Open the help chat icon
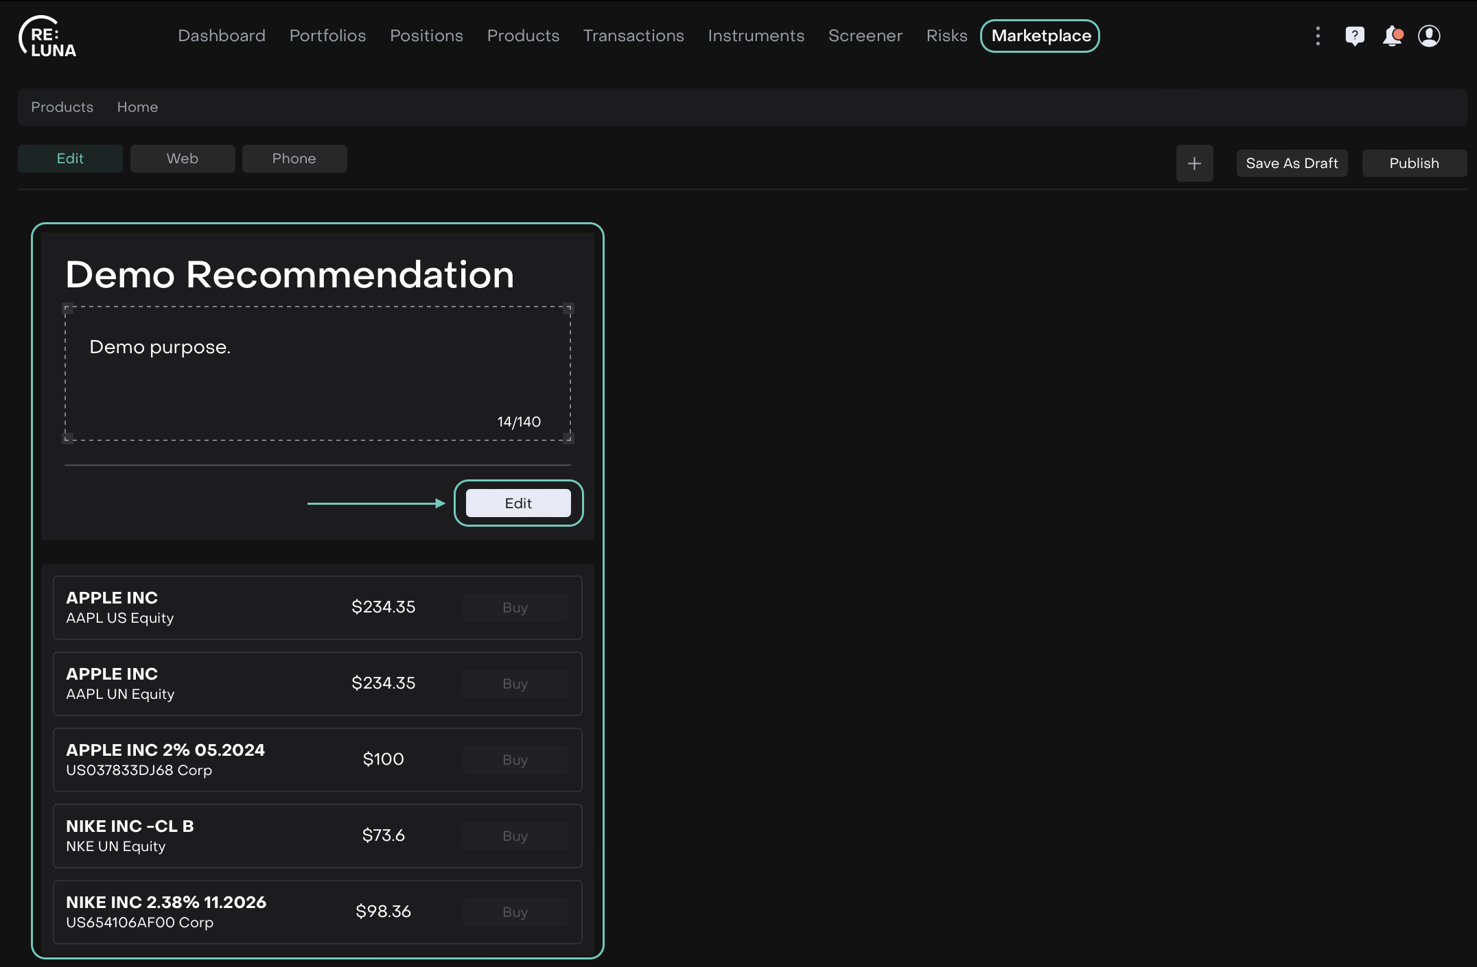The width and height of the screenshot is (1477, 967). 1354,36
